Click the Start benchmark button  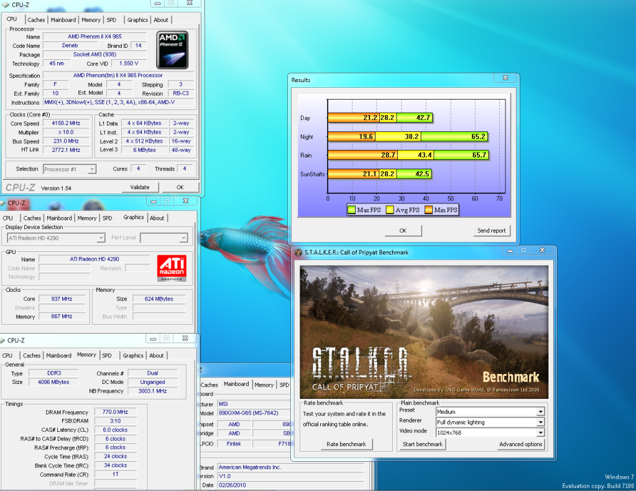coord(423,444)
